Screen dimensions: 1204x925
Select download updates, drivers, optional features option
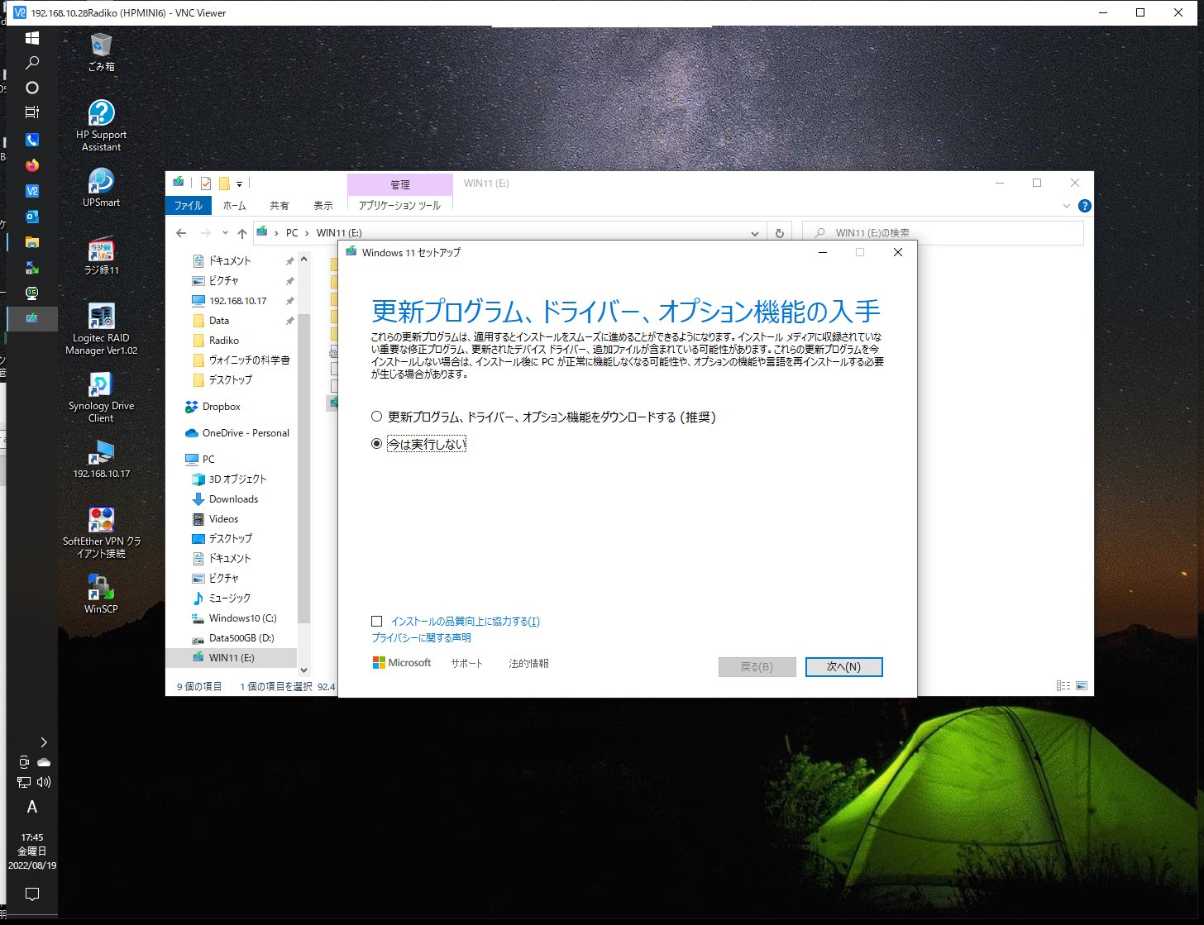(x=543, y=417)
